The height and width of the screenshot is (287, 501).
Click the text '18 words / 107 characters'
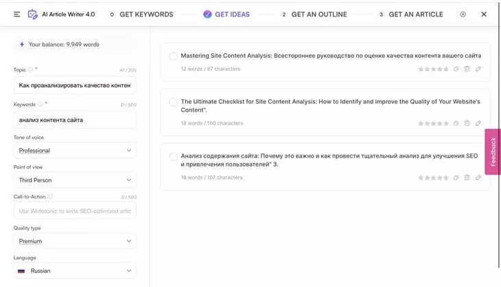pos(211,177)
